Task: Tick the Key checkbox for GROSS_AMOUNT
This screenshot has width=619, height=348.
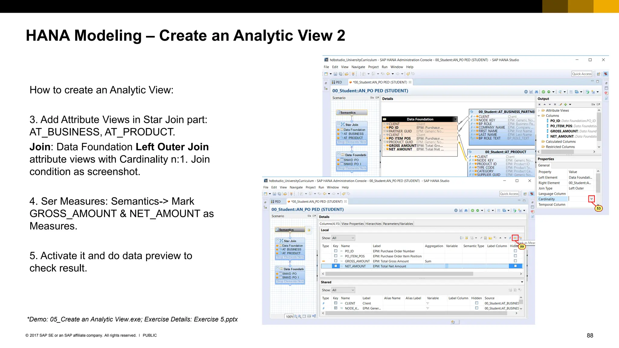Action: tap(335, 261)
